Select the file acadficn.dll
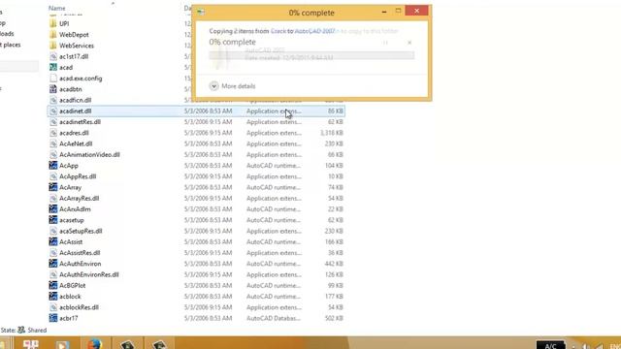 tap(76, 100)
